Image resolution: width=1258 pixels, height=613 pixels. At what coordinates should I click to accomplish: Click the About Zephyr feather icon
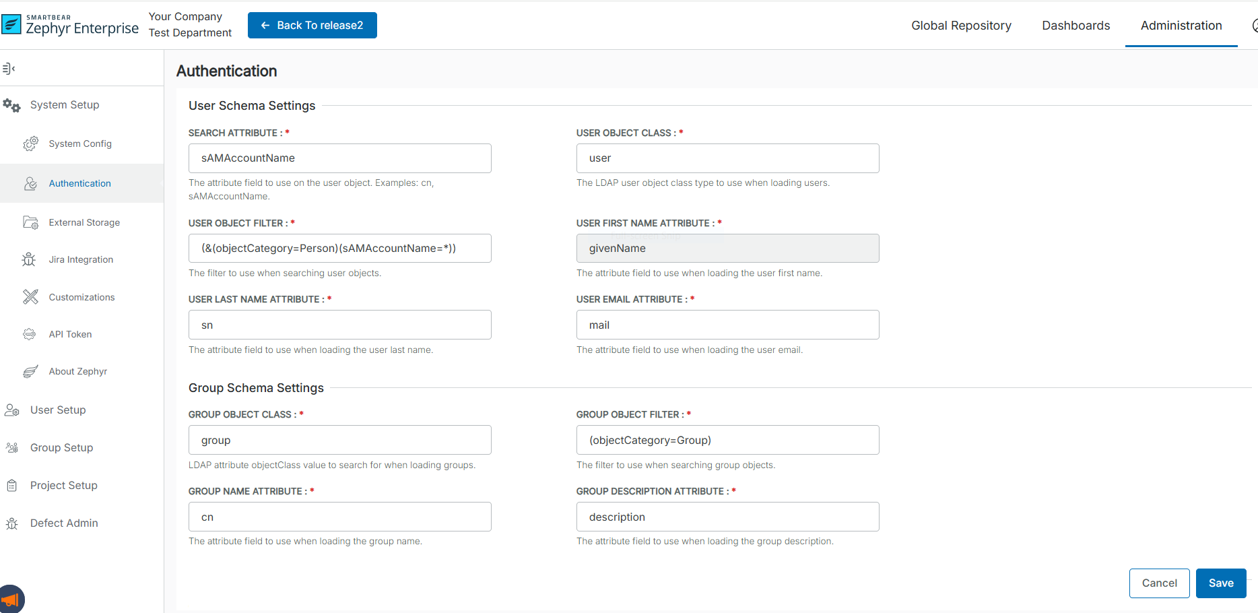pyautogui.click(x=30, y=371)
